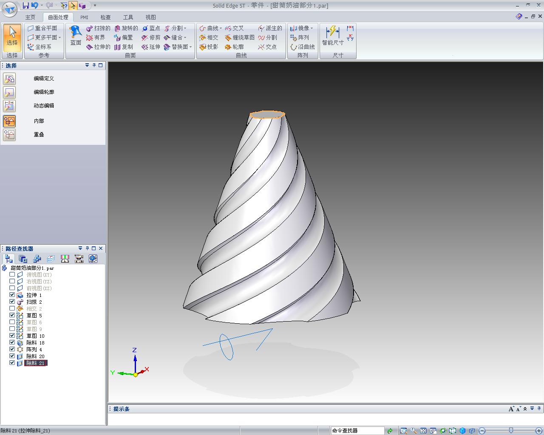Toggle checkbox for 前视图(XZ) plane
The height and width of the screenshot is (435, 544).
coord(12,288)
